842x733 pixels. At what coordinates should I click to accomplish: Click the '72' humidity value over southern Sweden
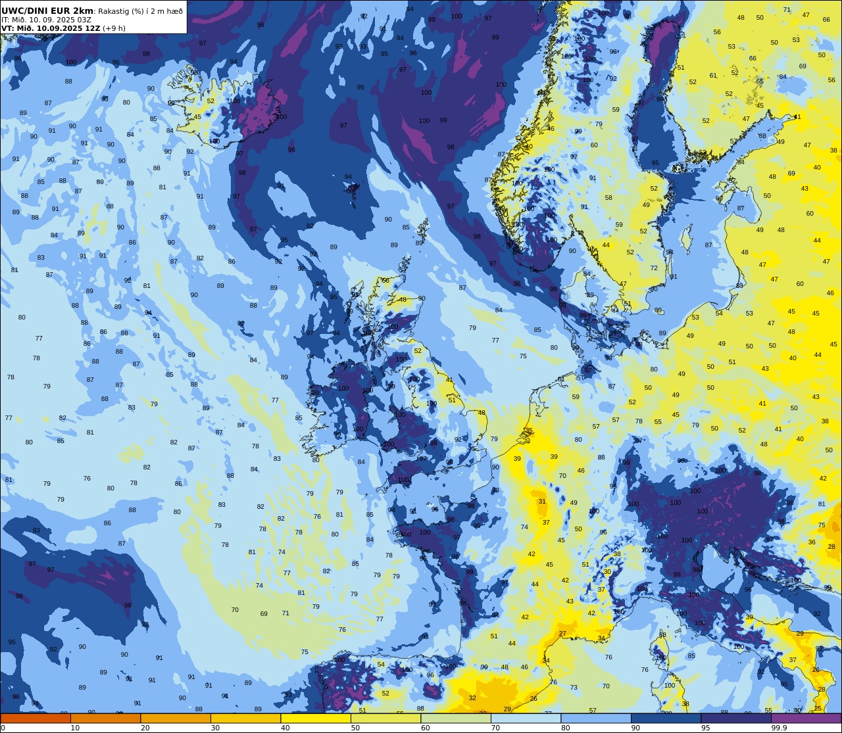click(x=654, y=268)
